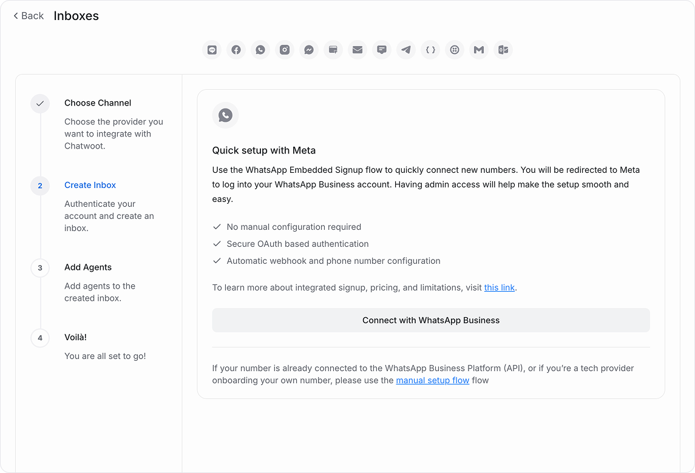The image size is (695, 473).
Task: Click the Create Inbox step label
Action: tap(90, 185)
